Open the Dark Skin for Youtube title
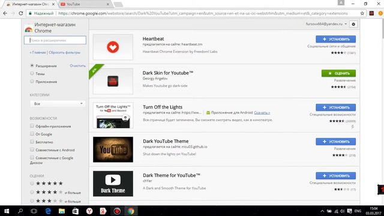This screenshot has height=216, width=384. point(168,73)
